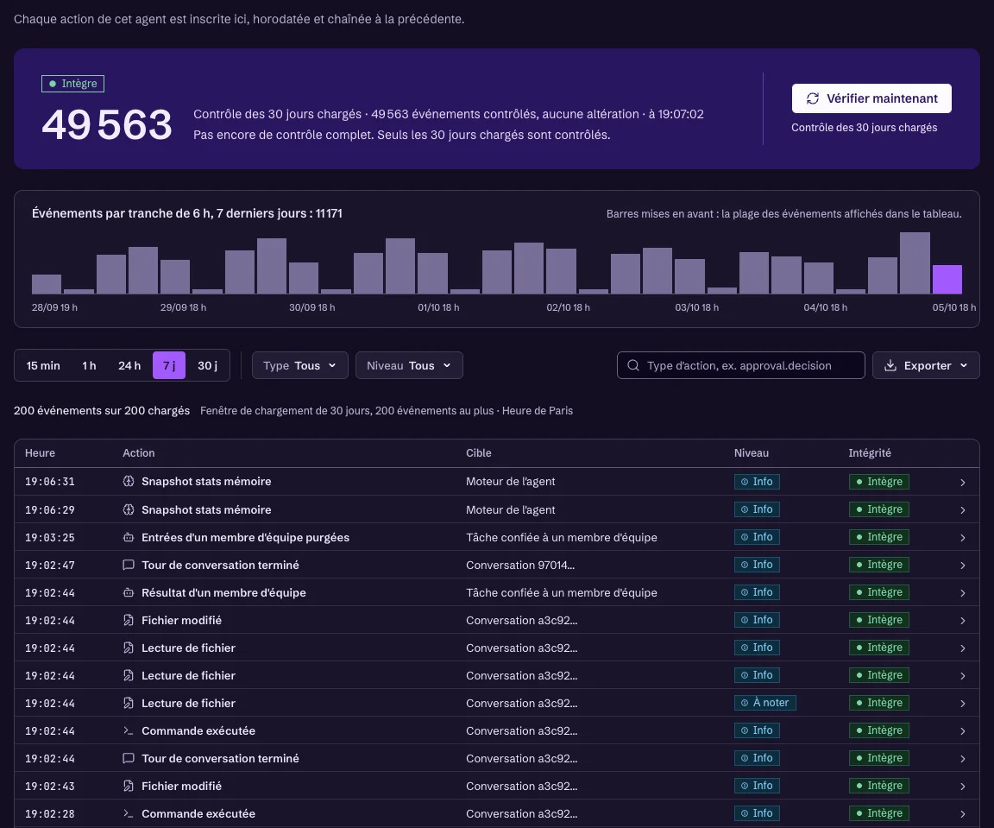Click the Vérifier maintenant button
This screenshot has width=994, height=828.
871,98
